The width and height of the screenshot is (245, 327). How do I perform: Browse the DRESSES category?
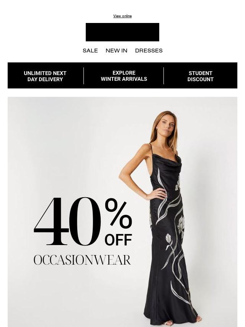(x=149, y=51)
